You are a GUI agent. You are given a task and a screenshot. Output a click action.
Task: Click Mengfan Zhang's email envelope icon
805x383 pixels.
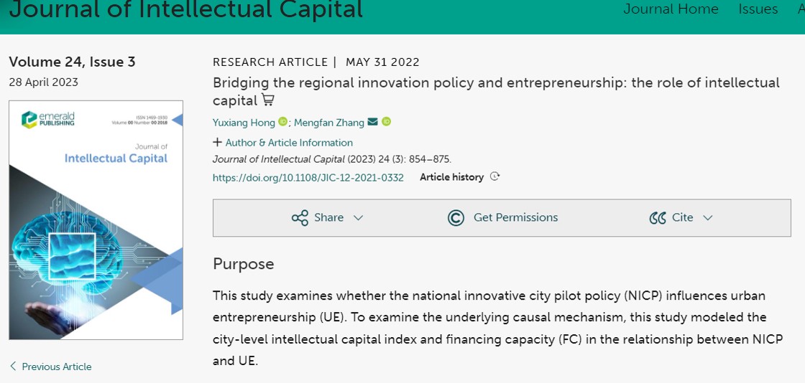point(372,122)
